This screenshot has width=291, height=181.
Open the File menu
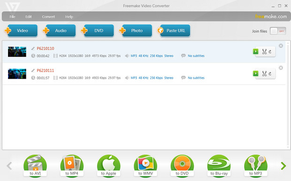[12, 17]
